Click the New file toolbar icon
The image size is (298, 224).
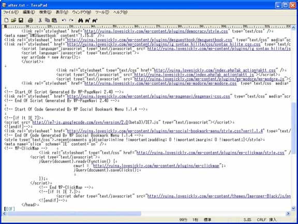(x=6, y=20)
